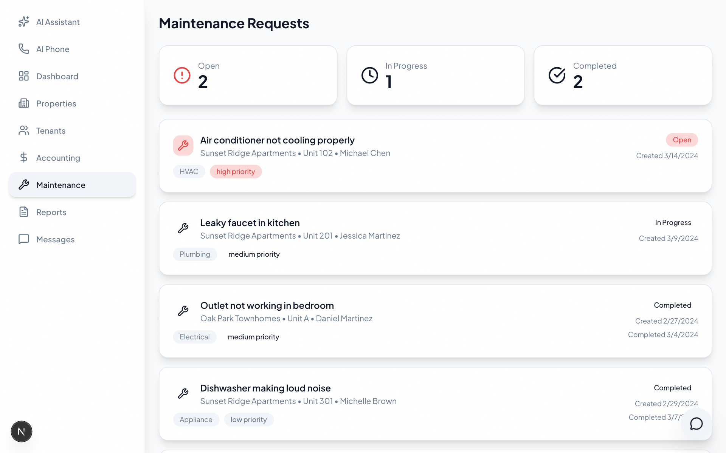Switch to Tenants page
This screenshot has width=726, height=453.
tap(72, 131)
